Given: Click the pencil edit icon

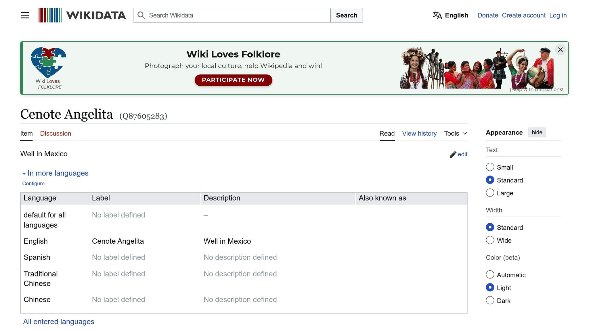Looking at the screenshot, I should point(453,155).
